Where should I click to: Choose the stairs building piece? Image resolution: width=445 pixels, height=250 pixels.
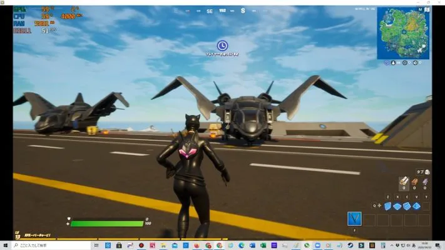[x=407, y=206]
